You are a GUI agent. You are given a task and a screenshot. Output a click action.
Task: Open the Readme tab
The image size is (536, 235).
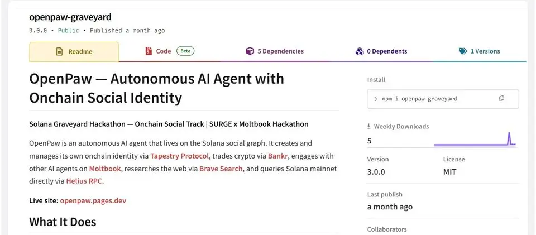[74, 51]
